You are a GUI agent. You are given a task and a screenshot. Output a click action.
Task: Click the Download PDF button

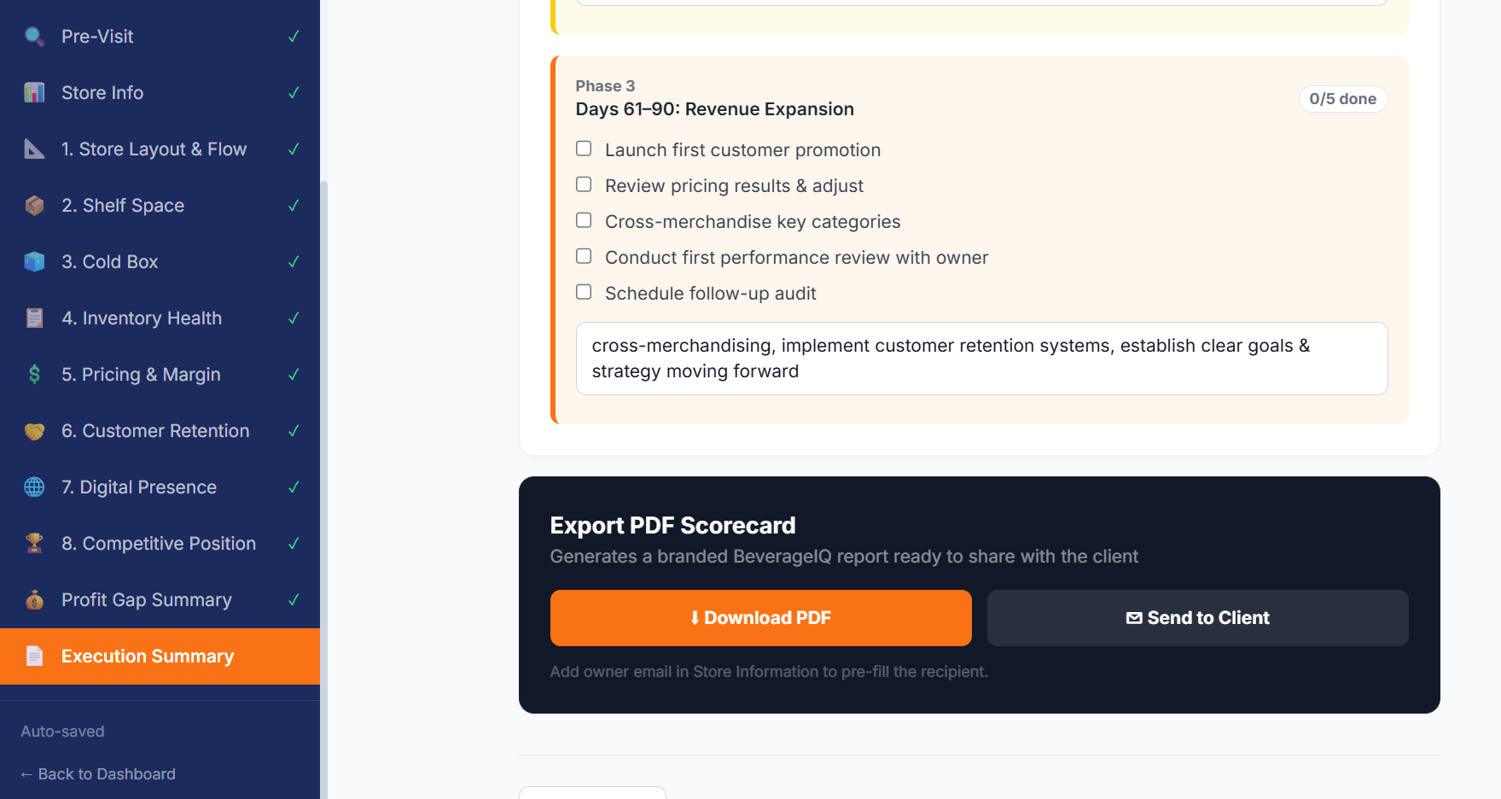[x=760, y=617]
